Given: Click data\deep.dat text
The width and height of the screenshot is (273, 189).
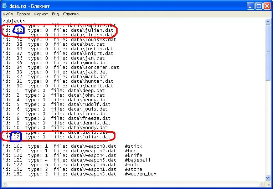Looking at the screenshot, I should coord(86,91).
